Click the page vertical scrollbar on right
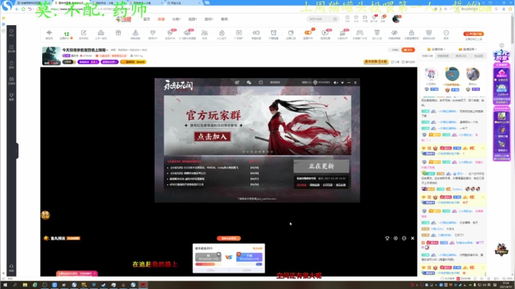Image resolution: width=515 pixels, height=289 pixels. click(512, 29)
